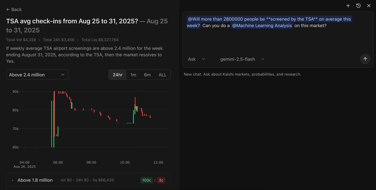Switch chart to 6m range
The image size is (376, 190).
tap(147, 75)
